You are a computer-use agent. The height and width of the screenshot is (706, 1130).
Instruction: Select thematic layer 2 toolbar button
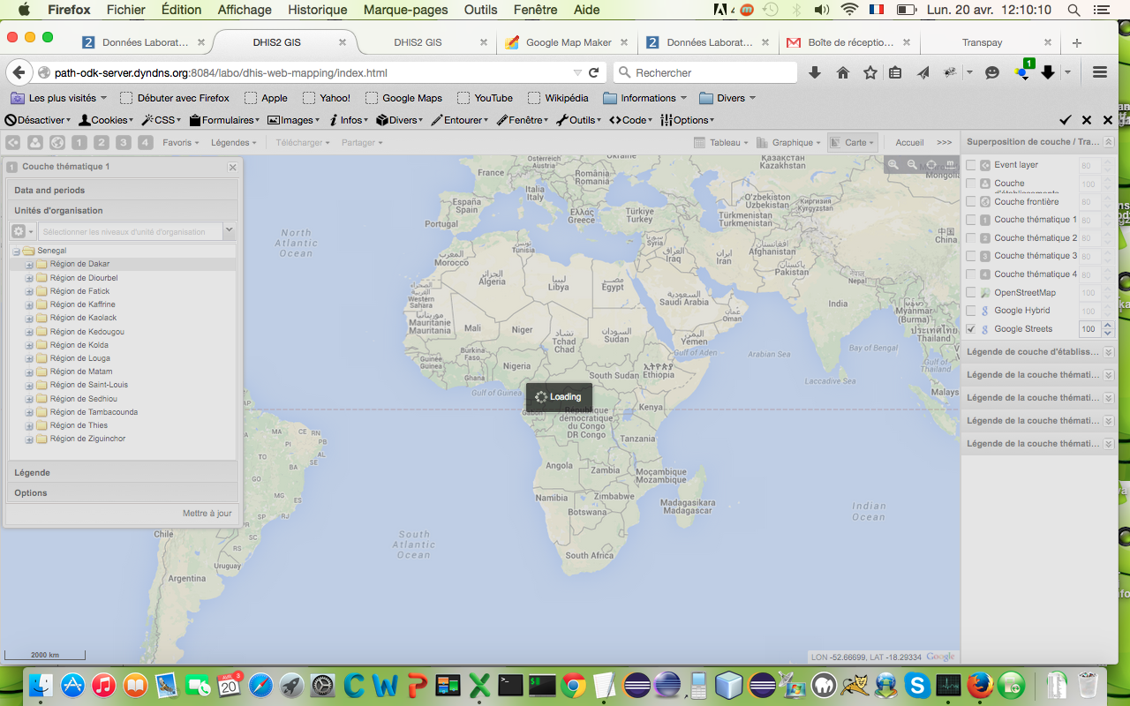[x=102, y=143]
